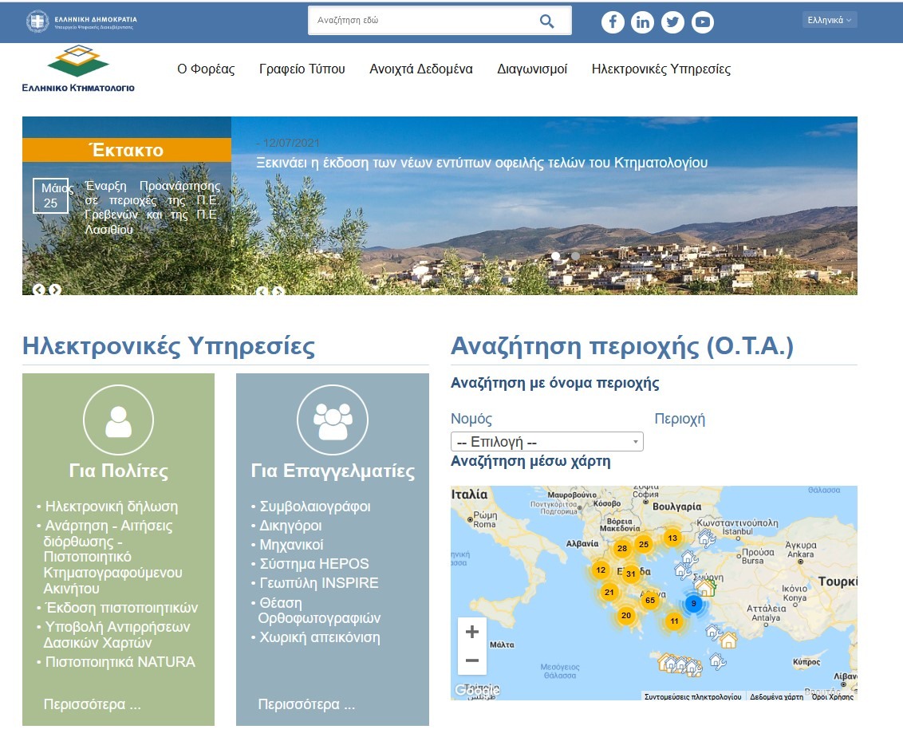Open the Ελληνικά language dropdown
This screenshot has width=903, height=749.
tap(830, 19)
